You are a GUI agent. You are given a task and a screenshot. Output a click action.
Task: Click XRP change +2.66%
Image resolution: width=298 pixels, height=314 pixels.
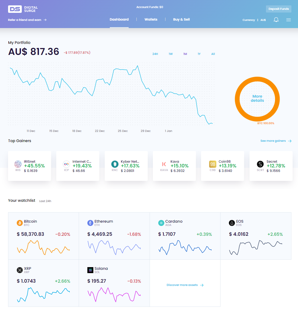click(x=63, y=281)
